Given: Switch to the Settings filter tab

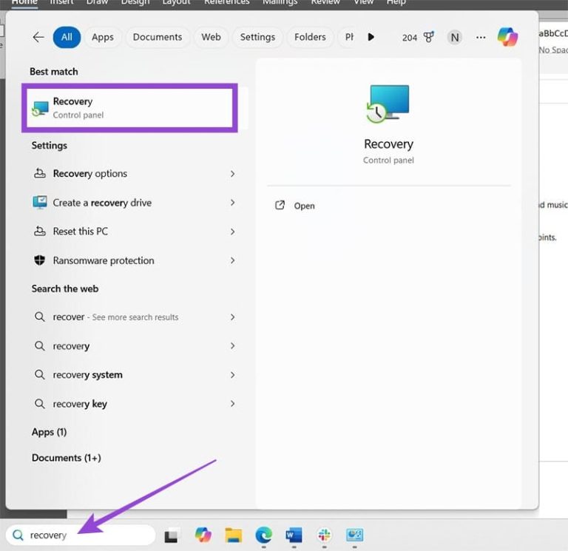Looking at the screenshot, I should pos(257,37).
